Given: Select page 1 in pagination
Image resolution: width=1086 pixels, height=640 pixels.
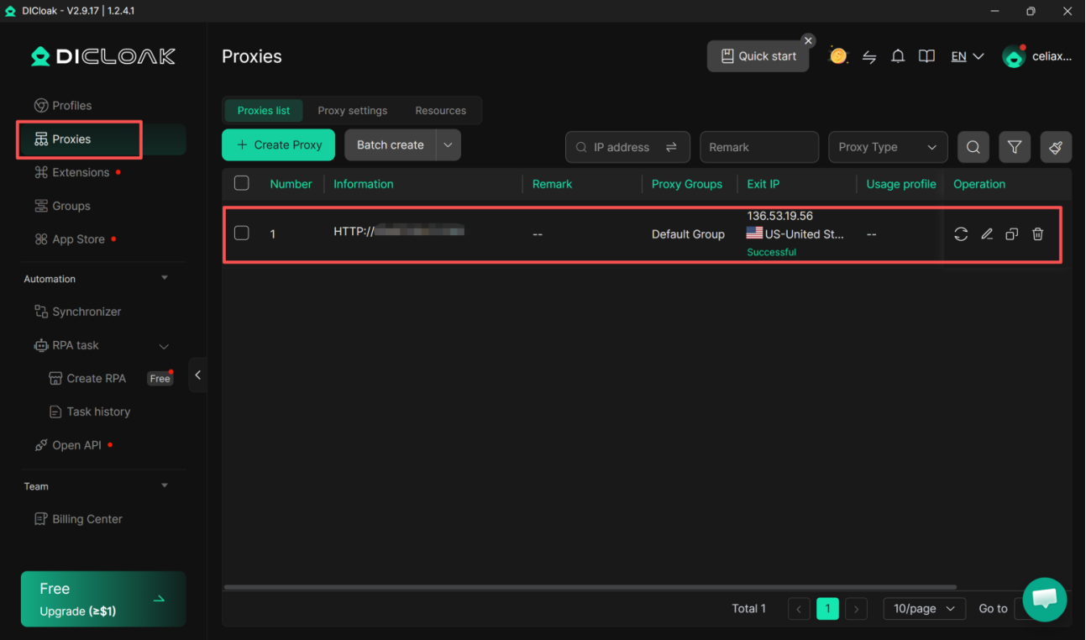Looking at the screenshot, I should pos(827,609).
